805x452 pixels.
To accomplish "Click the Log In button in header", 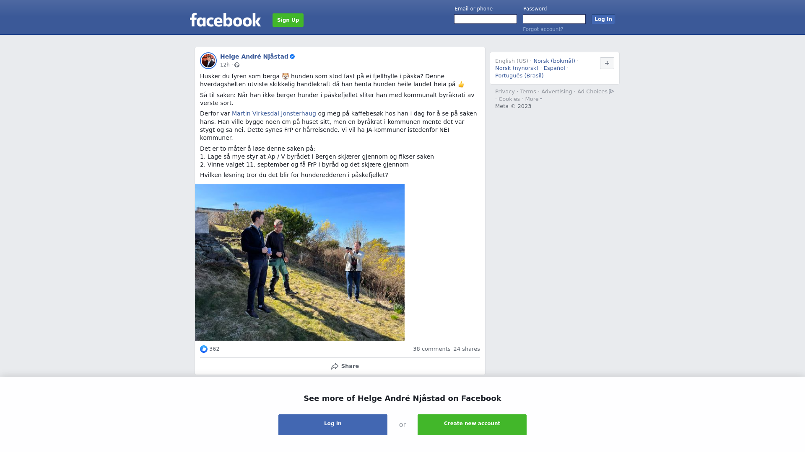I will pyautogui.click(x=603, y=19).
